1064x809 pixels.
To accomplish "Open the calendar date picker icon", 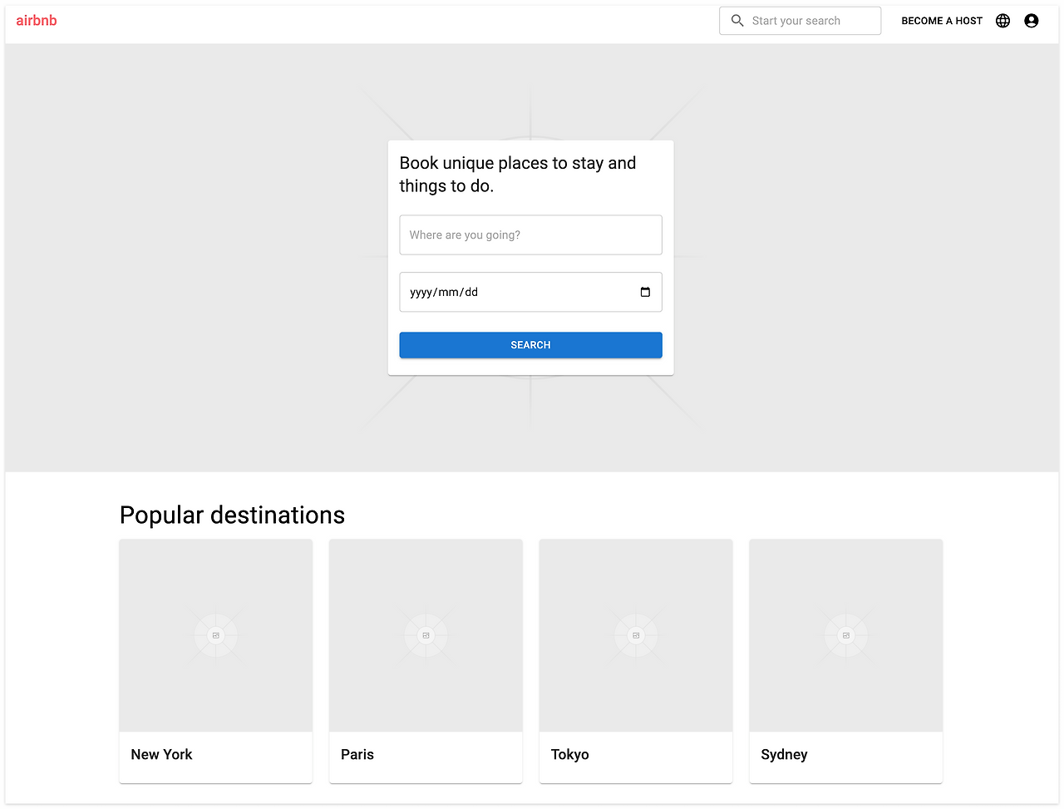I will tap(645, 292).
